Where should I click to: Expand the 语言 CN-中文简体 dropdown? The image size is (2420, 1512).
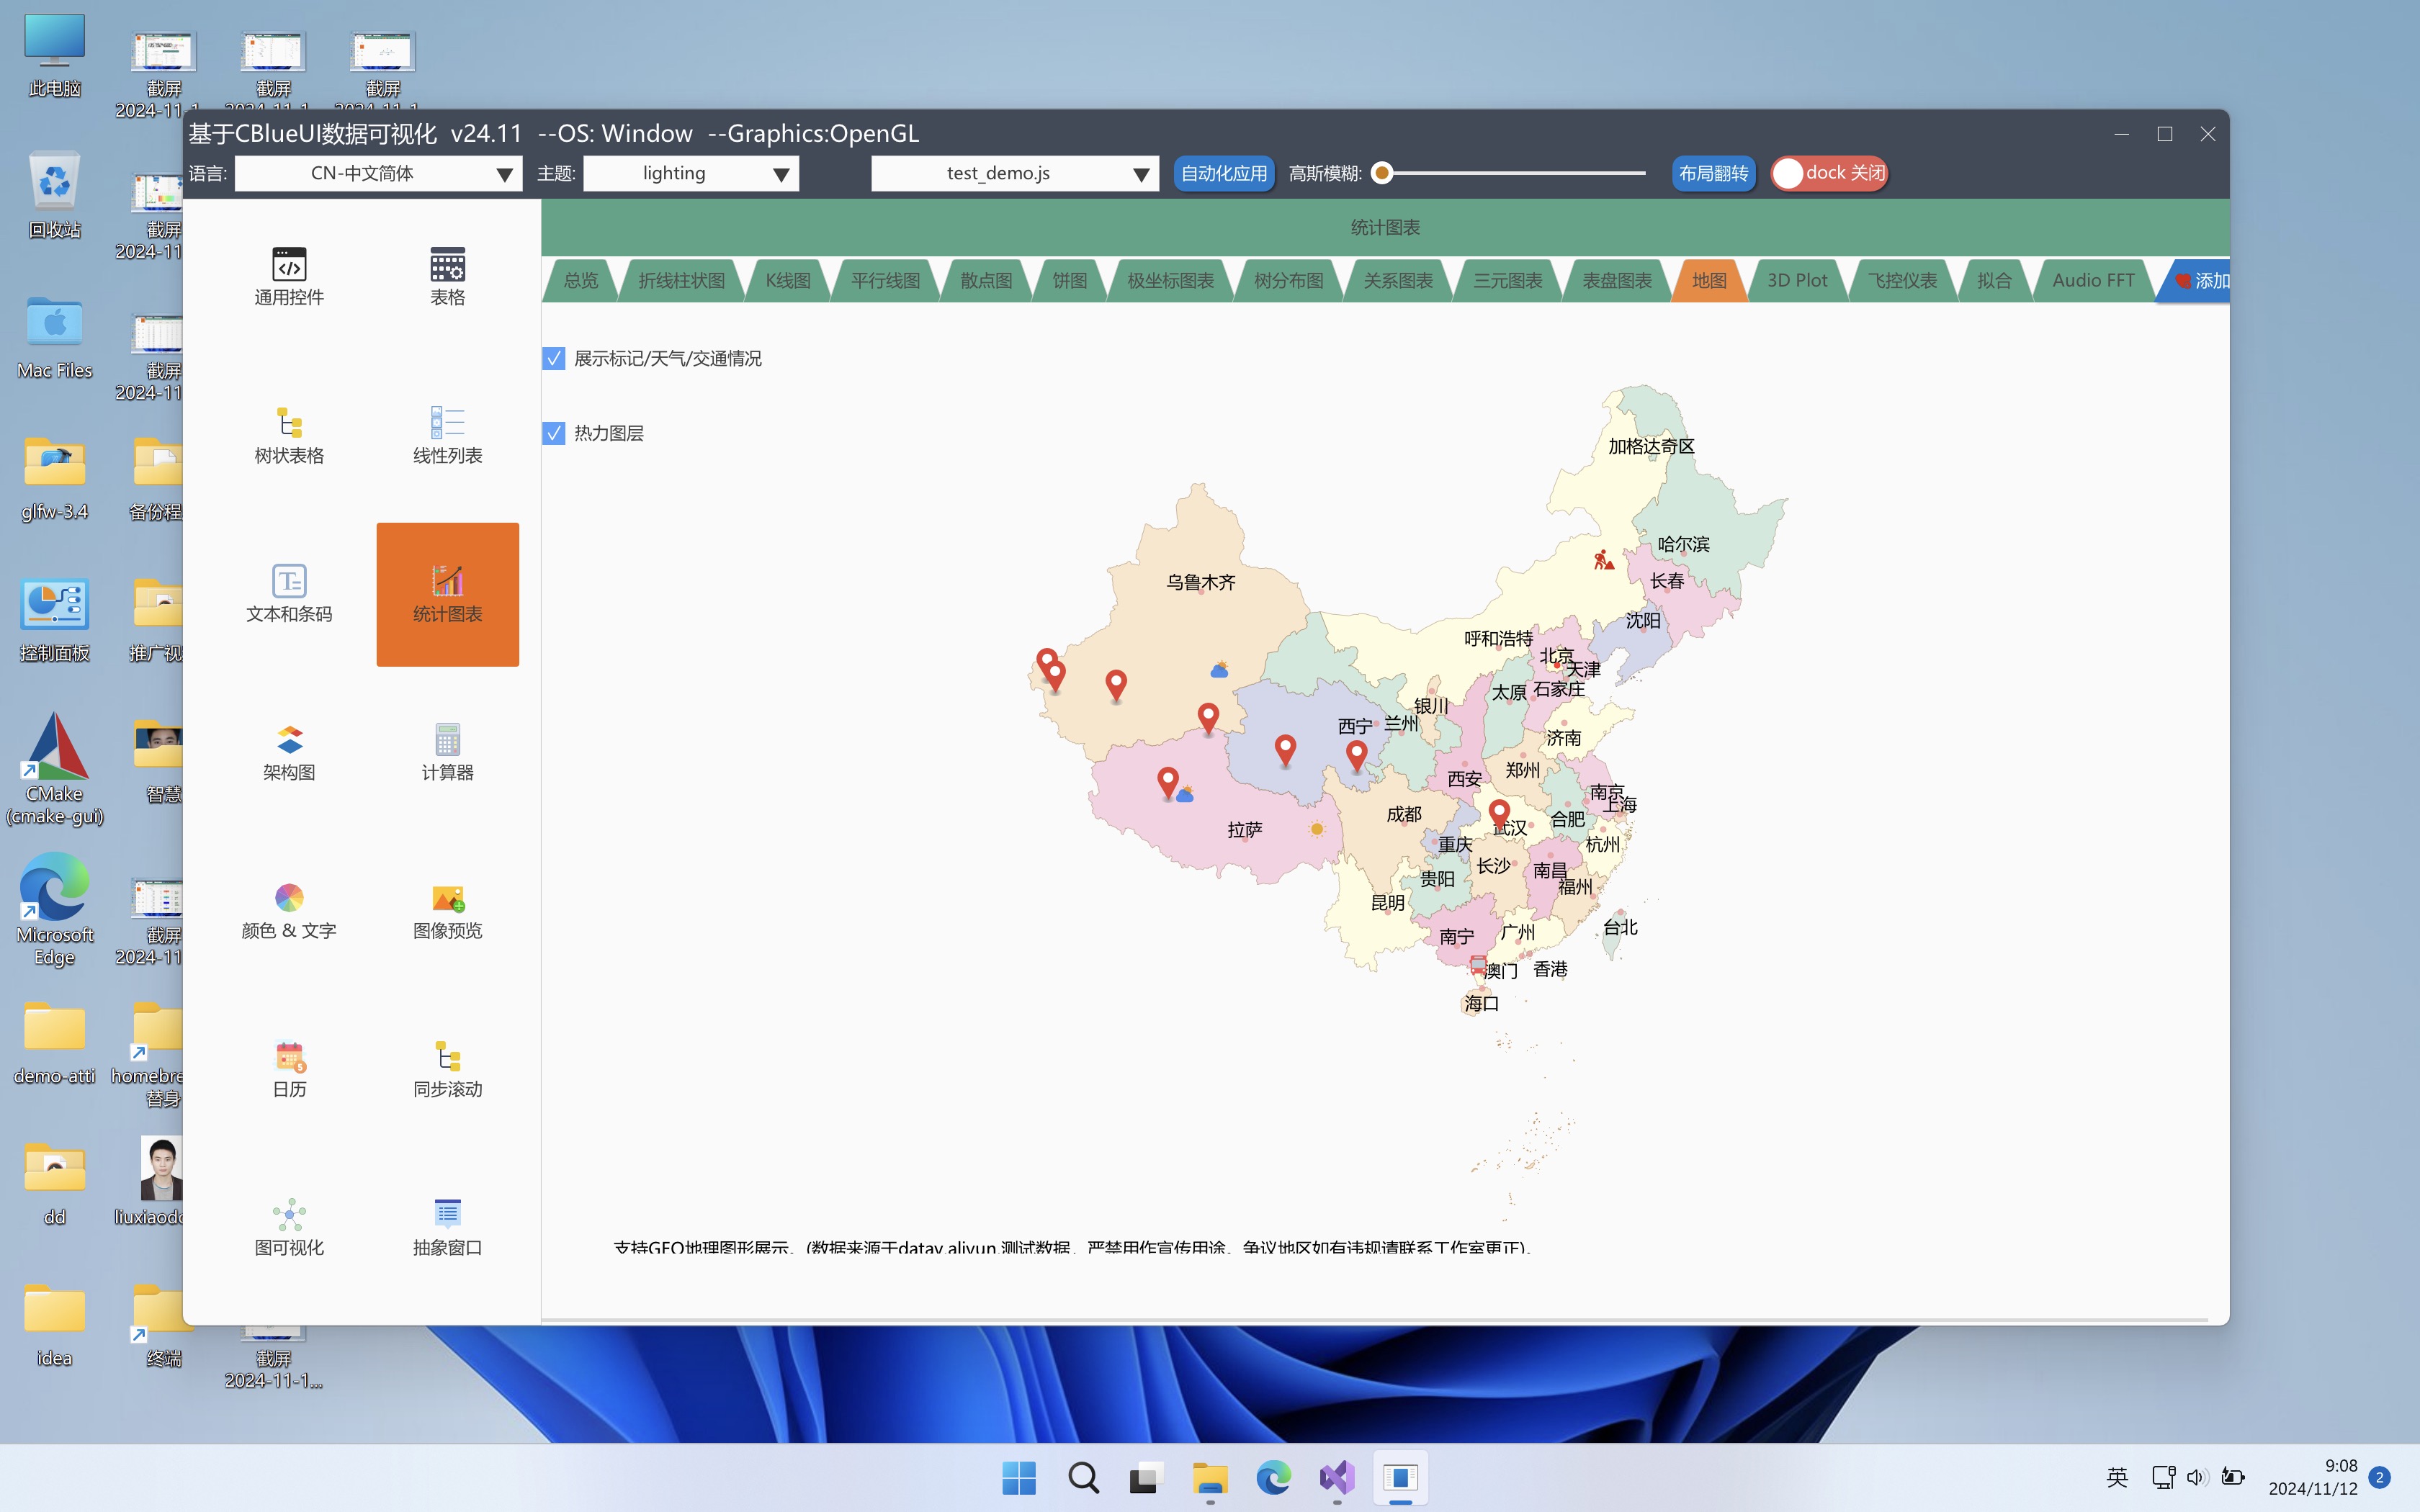[378, 173]
